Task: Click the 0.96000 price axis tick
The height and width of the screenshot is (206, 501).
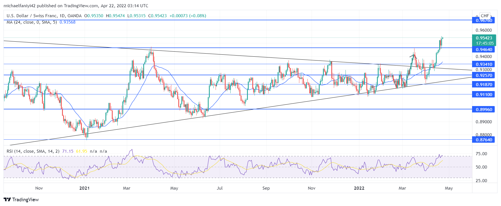Action: (x=484, y=30)
